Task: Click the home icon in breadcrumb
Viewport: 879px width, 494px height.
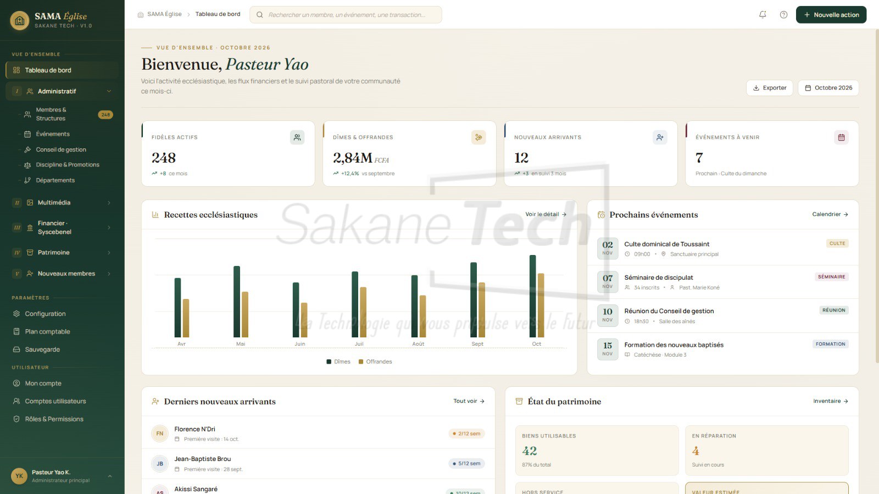Action: click(141, 15)
